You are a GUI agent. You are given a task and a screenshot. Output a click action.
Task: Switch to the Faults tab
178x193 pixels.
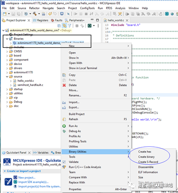57,20
